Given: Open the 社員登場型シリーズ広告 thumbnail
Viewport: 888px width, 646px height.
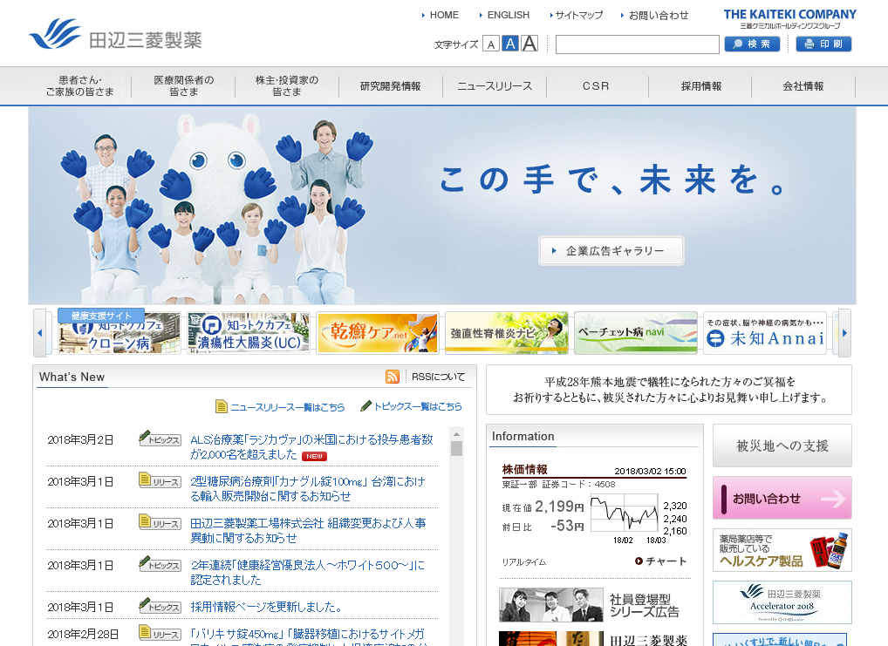Looking at the screenshot, I should (551, 605).
